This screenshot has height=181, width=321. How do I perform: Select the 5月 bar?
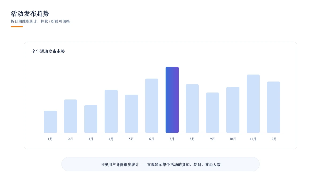click(x=131, y=114)
